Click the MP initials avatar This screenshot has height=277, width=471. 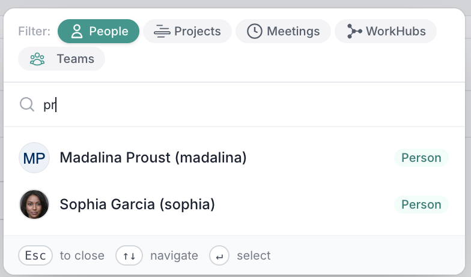coord(34,158)
